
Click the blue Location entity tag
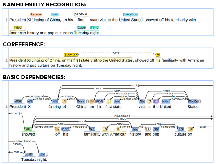point(130,15)
